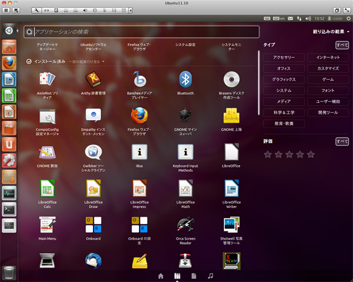Switch to applications lens tab
353x282 pixels.
click(177, 276)
